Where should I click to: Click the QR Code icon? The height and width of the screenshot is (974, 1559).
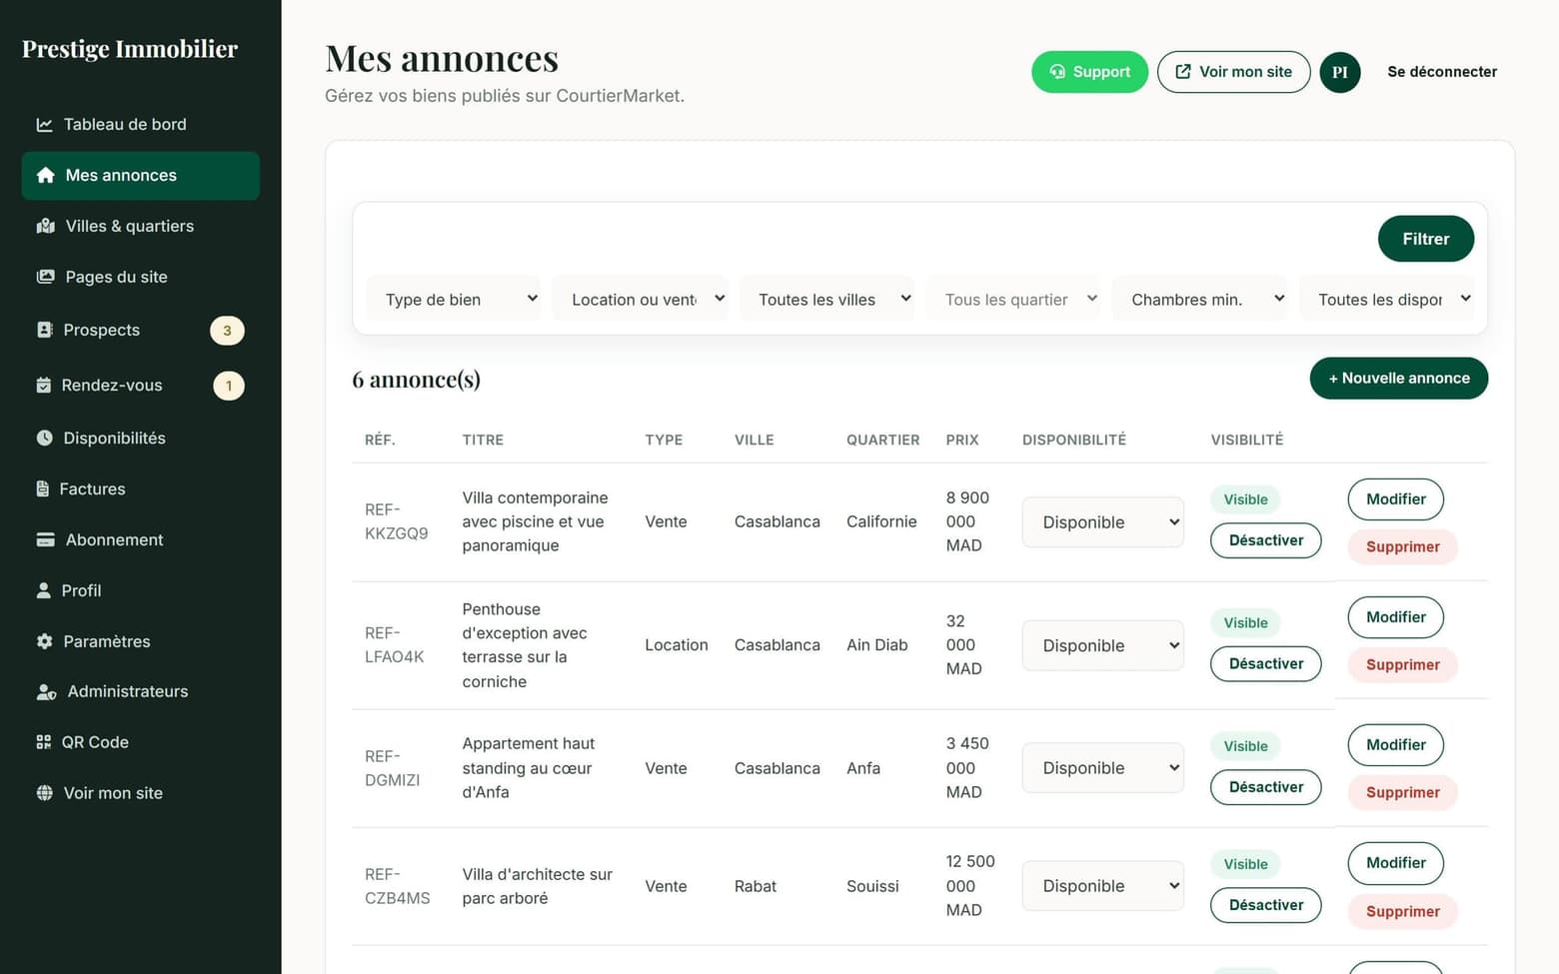pos(43,742)
